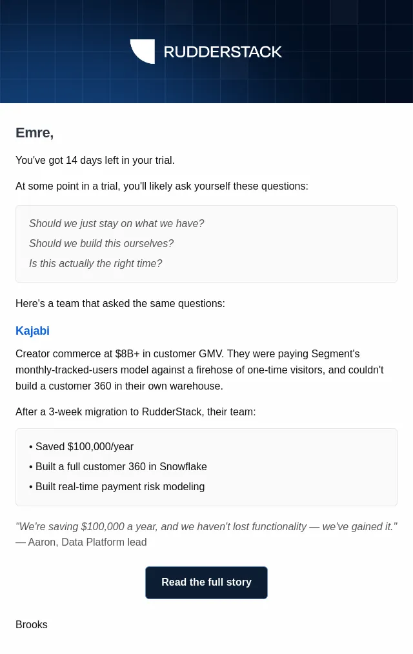413x654 pixels.
Task: Click the italic customer quote about saving $100,000
Action: [206, 527]
